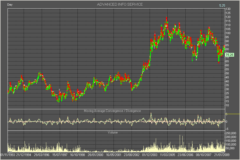Click the 29/03/1996 date label
The height and width of the screenshot is (160, 240).
41,155
